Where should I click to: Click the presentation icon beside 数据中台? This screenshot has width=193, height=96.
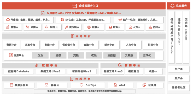click(x=37, y=65)
